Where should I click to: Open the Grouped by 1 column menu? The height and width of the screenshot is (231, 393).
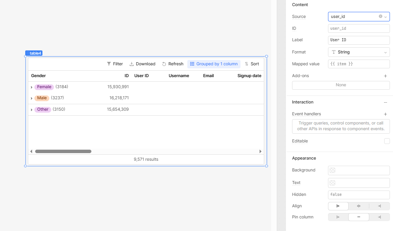(x=214, y=64)
